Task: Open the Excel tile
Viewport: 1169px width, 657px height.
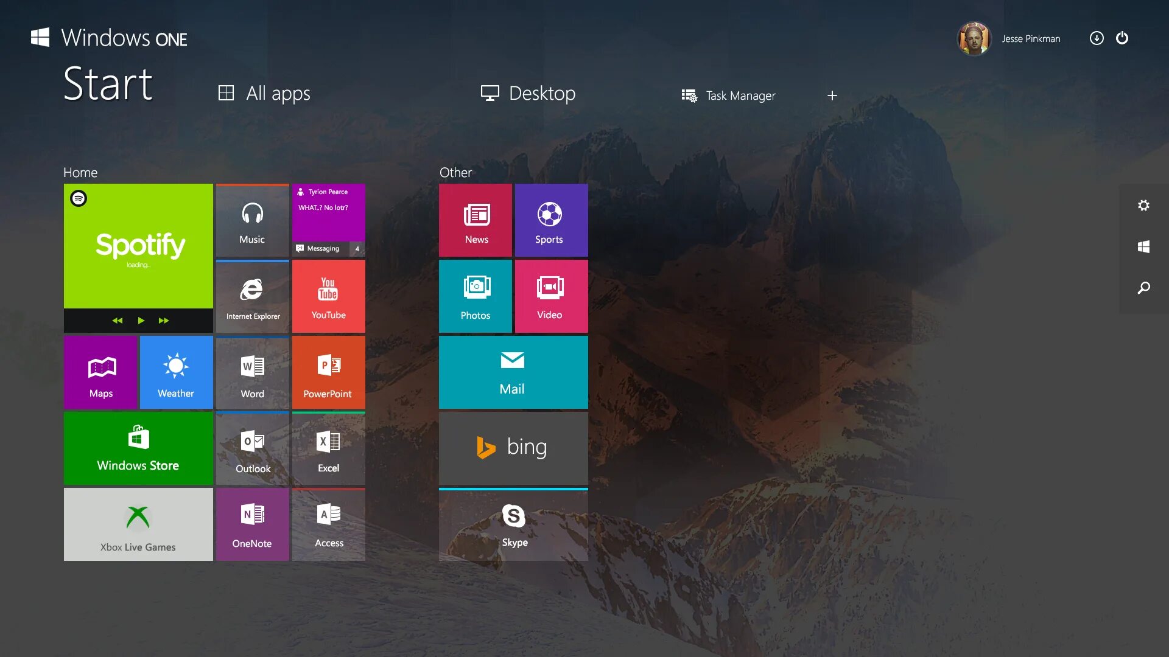Action: pyautogui.click(x=329, y=449)
